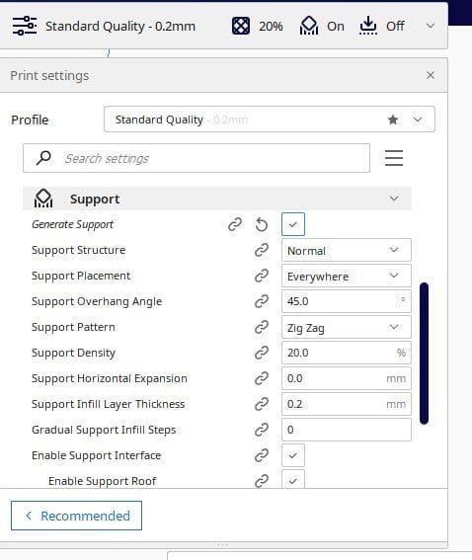Screen dimensions: 472x560
Task: Toggle the Enable Support Roof checkbox
Action: point(293,479)
